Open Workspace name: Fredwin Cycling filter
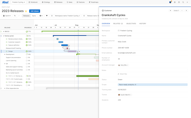The image size is (191, 118). click(x=67, y=16)
